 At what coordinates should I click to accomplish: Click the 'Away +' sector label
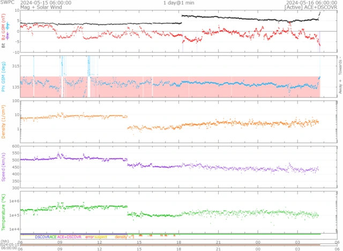click(x=340, y=87)
